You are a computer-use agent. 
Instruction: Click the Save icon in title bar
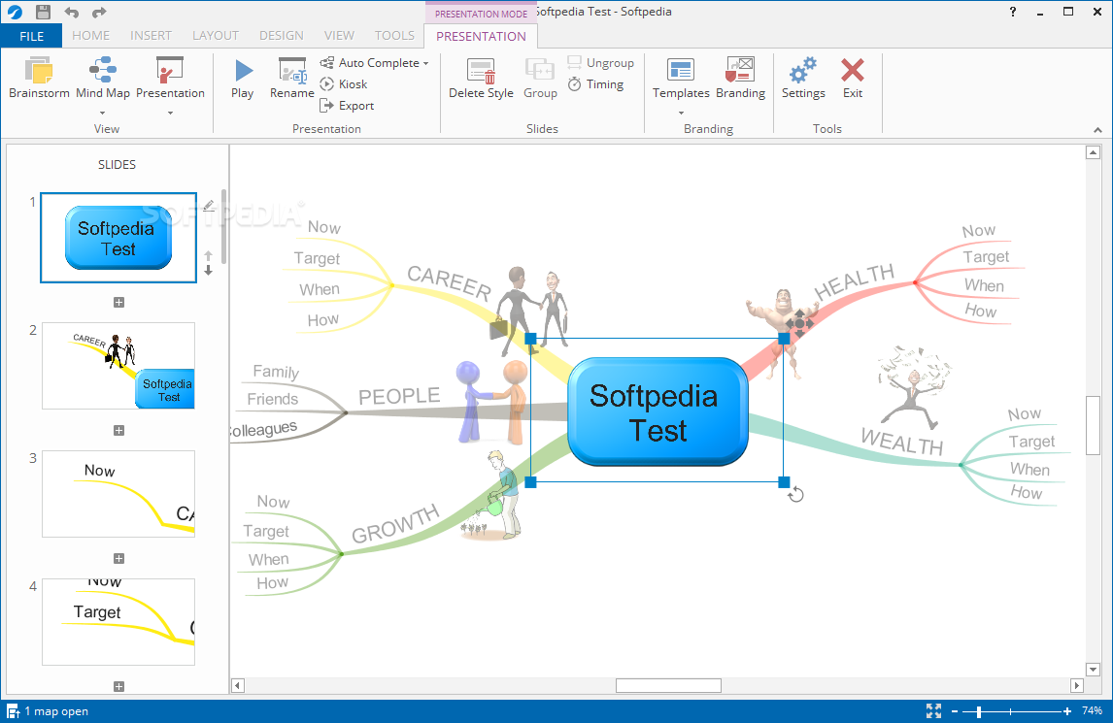(x=43, y=12)
